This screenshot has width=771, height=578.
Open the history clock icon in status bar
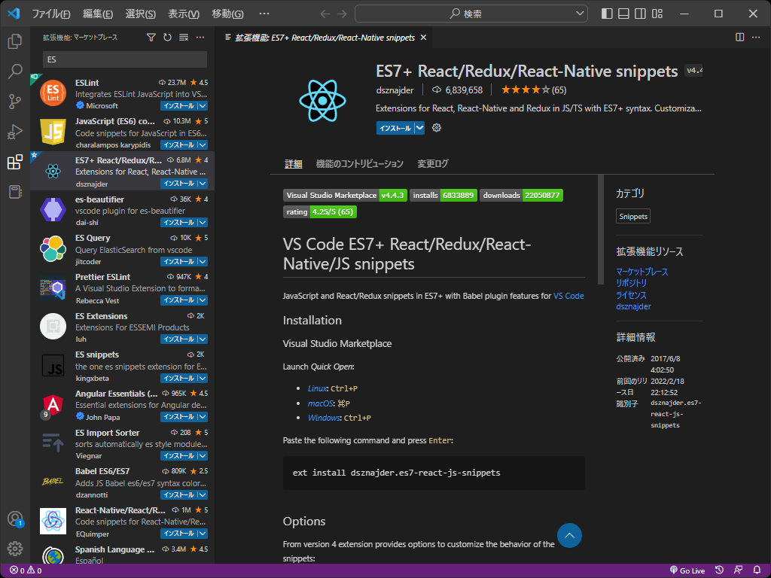(719, 570)
